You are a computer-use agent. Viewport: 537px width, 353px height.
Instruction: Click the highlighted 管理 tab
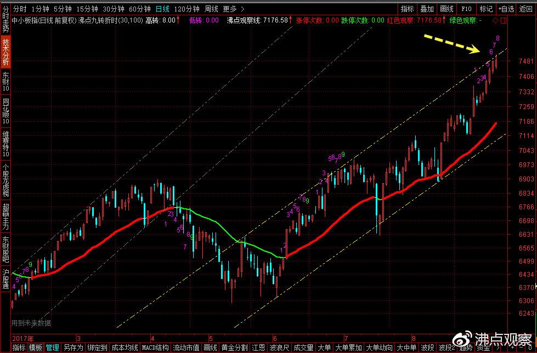52,348
